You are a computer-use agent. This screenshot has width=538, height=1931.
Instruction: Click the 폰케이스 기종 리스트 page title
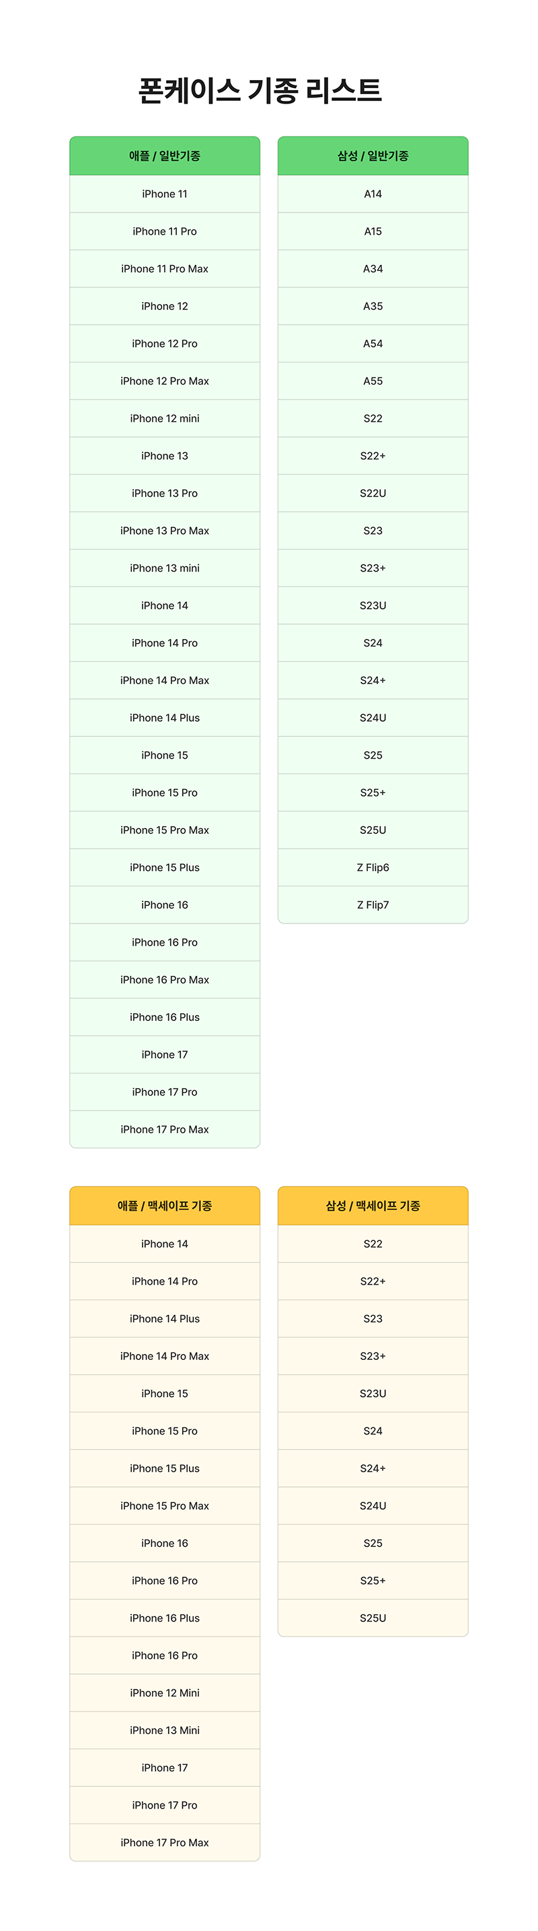[261, 91]
